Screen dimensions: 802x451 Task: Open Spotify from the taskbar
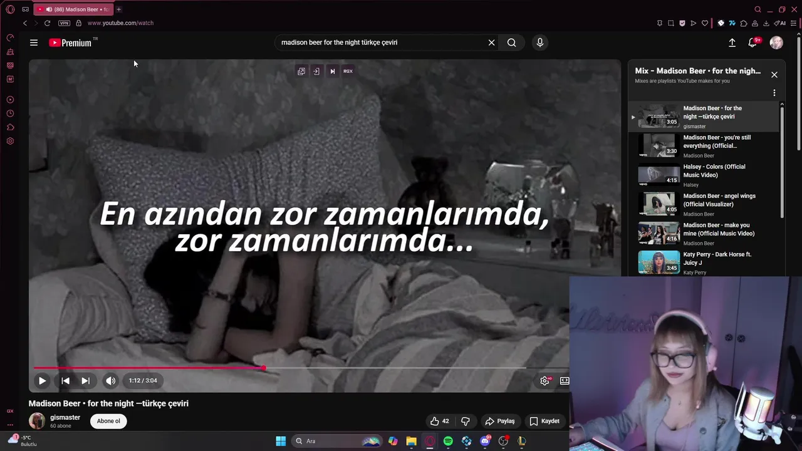click(448, 441)
